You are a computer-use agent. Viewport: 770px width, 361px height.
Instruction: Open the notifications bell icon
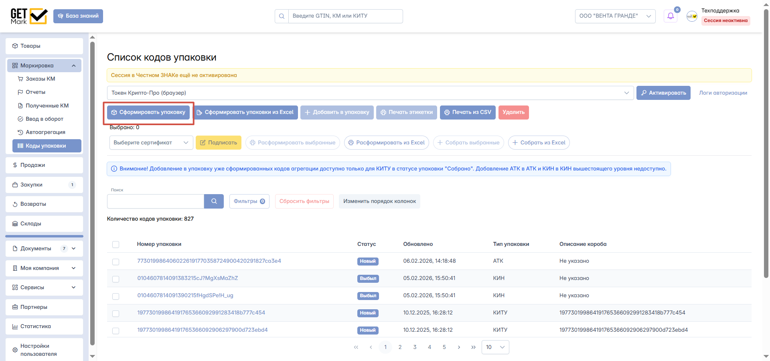click(671, 16)
